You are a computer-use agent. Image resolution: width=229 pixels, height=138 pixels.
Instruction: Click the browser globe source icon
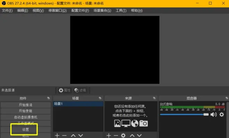pos(135,123)
